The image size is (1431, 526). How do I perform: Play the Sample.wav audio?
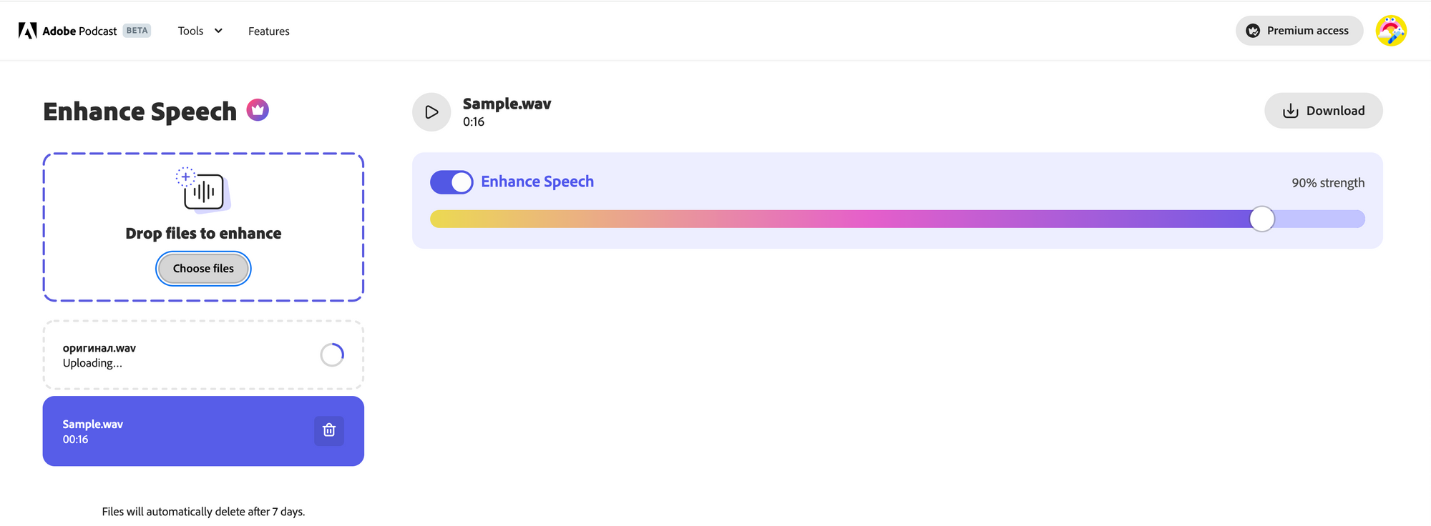[431, 112]
